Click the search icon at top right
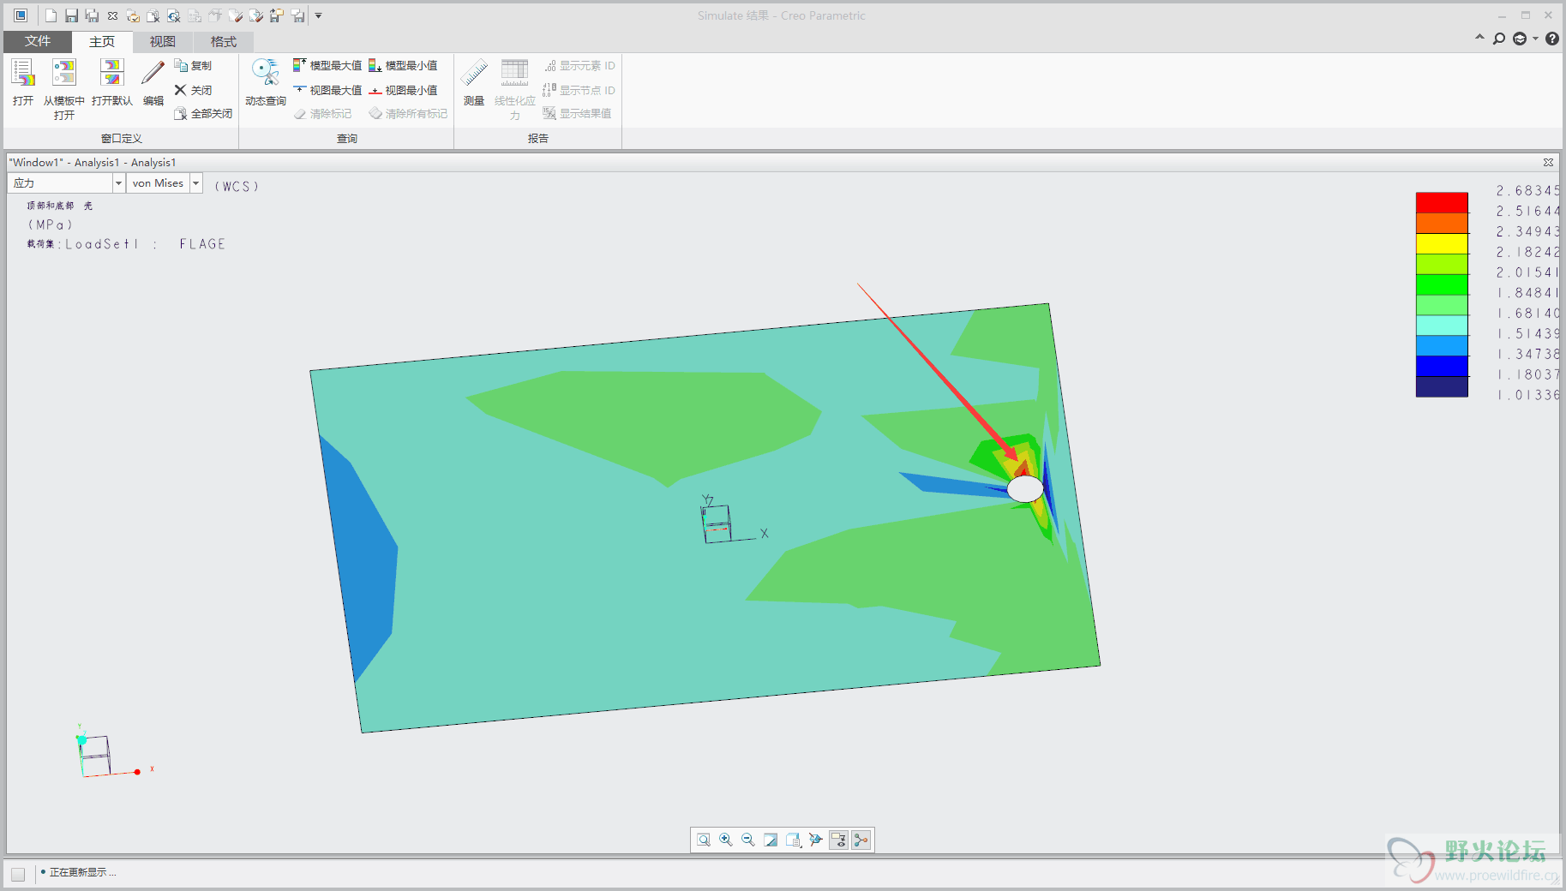The height and width of the screenshot is (891, 1566). [1499, 39]
